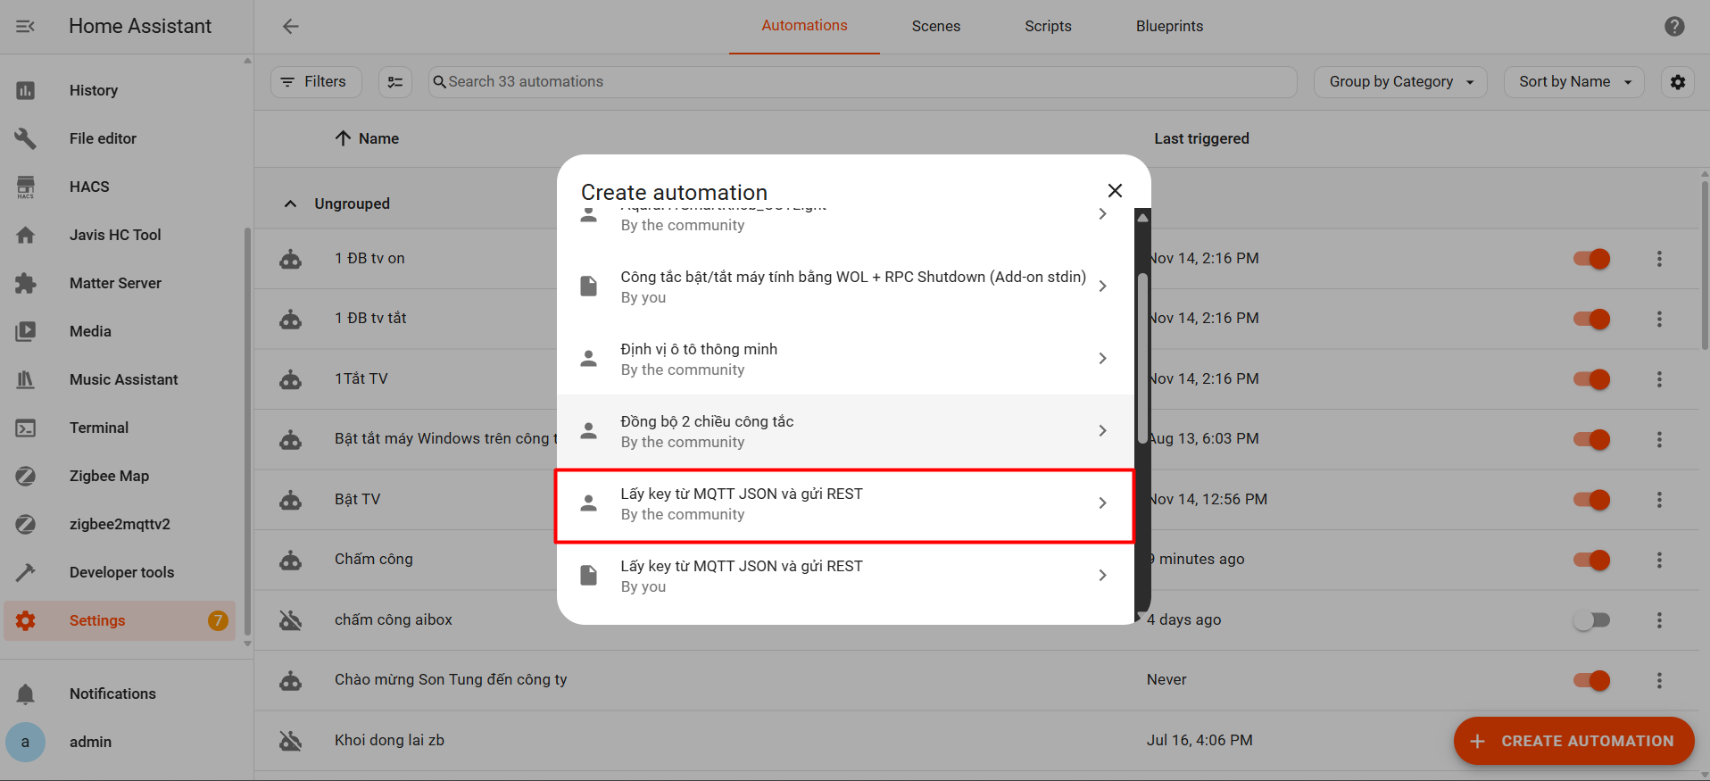The height and width of the screenshot is (781, 1710).
Task: Open the Terminal sidebar icon
Action: [x=26, y=428]
